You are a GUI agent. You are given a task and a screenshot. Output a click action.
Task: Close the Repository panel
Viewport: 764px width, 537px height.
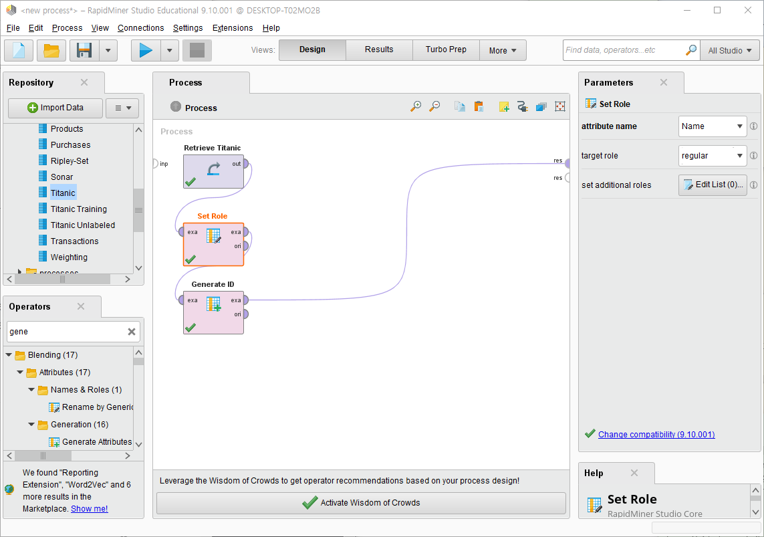click(84, 82)
